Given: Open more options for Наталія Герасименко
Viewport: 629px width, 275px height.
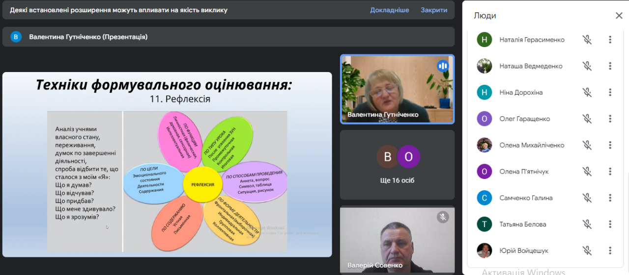Looking at the screenshot, I should tap(610, 40).
